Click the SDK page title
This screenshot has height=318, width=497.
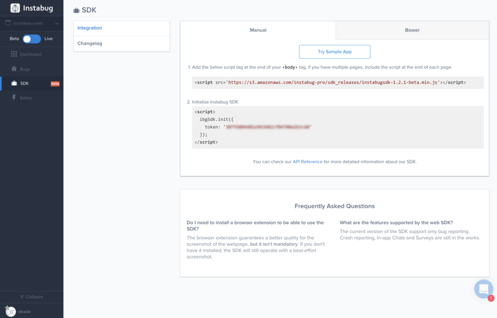89,10
